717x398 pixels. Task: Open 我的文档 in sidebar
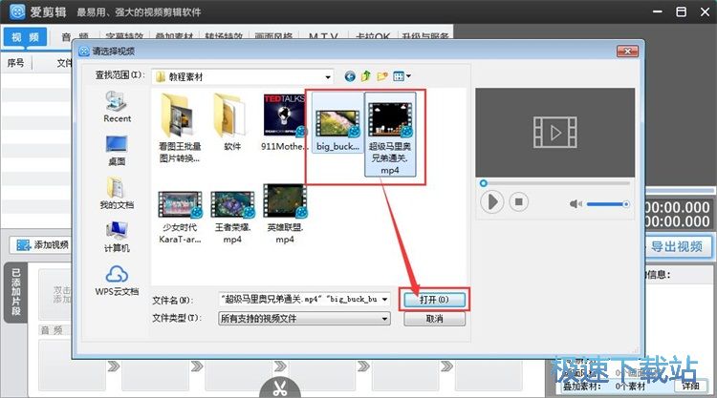[117, 193]
